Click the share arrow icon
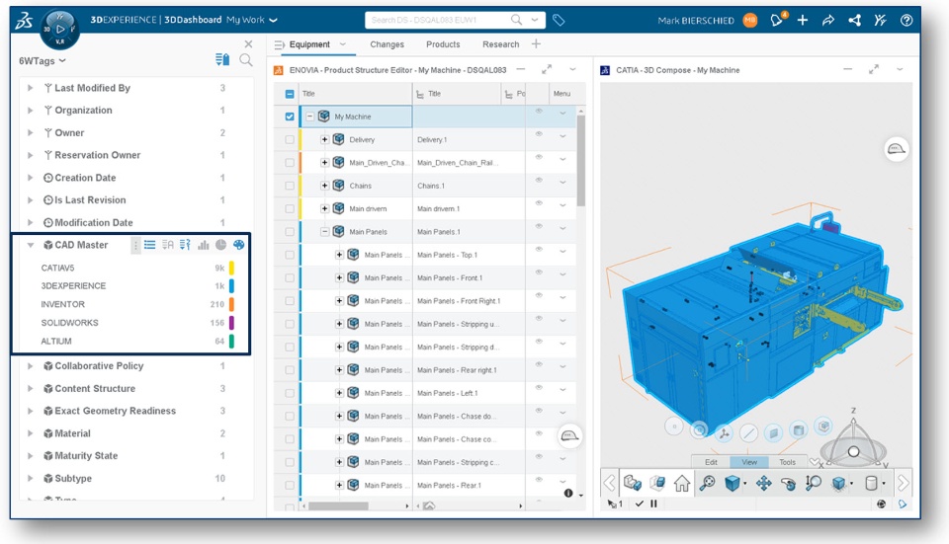This screenshot has width=949, height=544. tap(828, 20)
